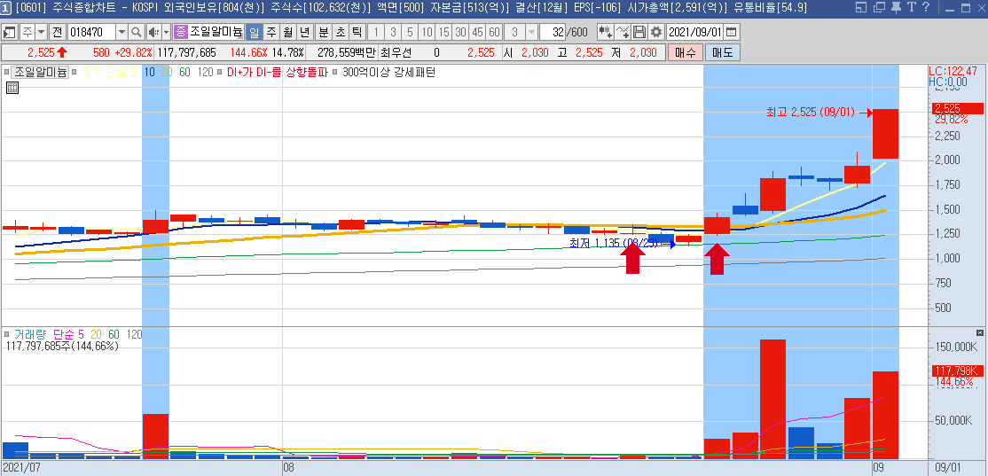The width and height of the screenshot is (988, 476).
Task: Open the data grid table icon on chart
Action: (x=12, y=88)
